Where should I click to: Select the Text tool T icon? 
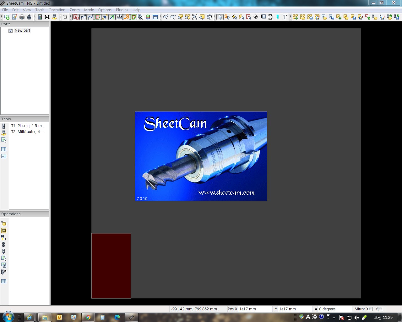(x=285, y=17)
